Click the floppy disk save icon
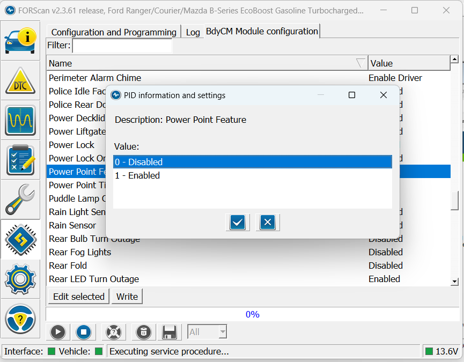 pyautogui.click(x=170, y=332)
